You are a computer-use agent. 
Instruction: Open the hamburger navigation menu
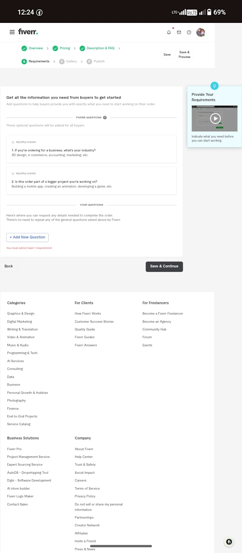(x=12, y=32)
